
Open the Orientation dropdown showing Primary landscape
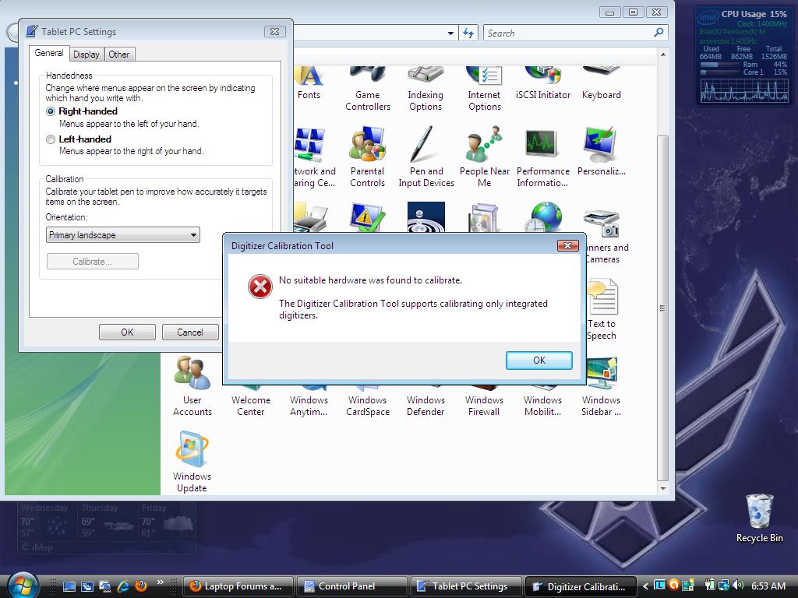[x=122, y=235]
